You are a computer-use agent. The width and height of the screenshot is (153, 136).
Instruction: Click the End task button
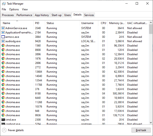[141, 130]
